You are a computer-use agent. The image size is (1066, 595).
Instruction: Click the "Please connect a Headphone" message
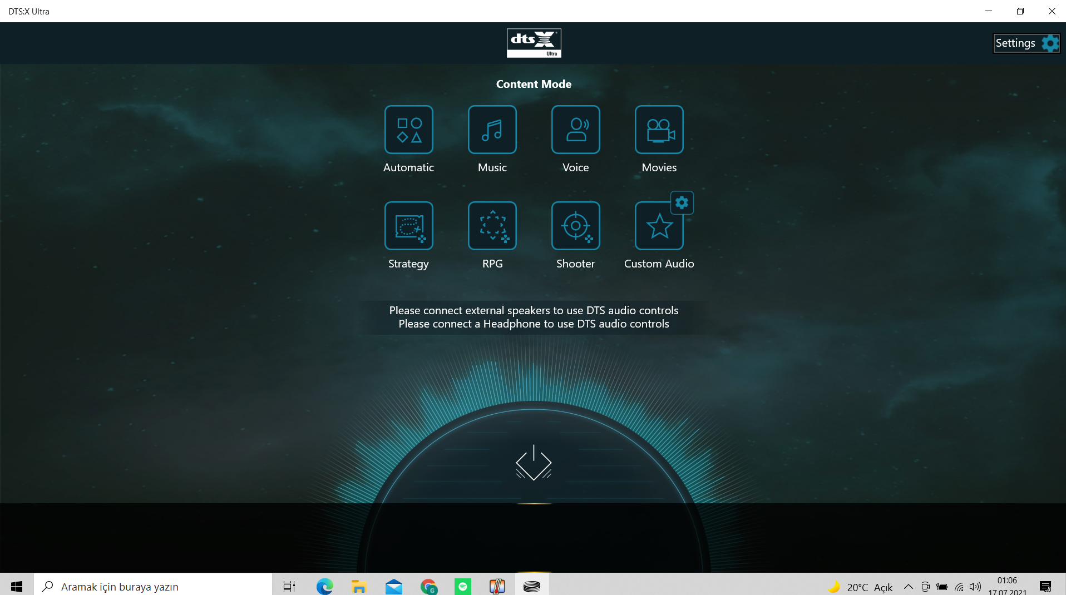pos(534,324)
